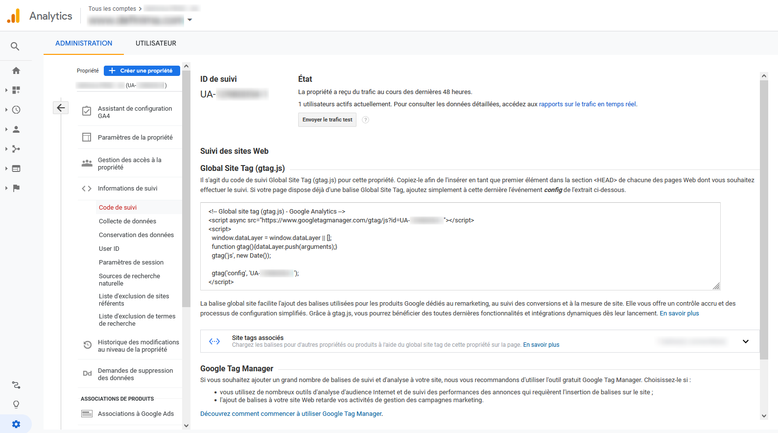Image resolution: width=778 pixels, height=433 pixels.
Task: Open Découvrez comment commencer Google Tag Manager link
Action: click(291, 414)
